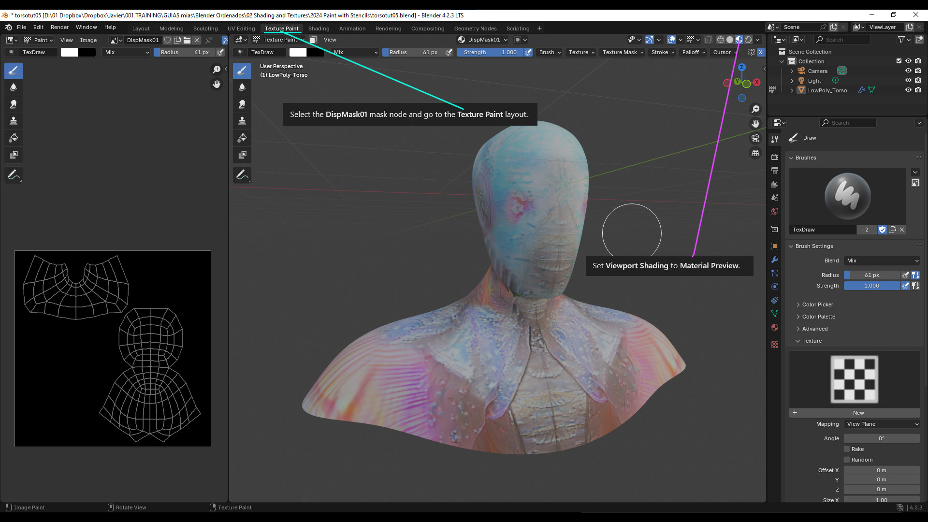Select the Smear tool in the 3D viewport toolbar
The height and width of the screenshot is (522, 928).
coord(242,104)
